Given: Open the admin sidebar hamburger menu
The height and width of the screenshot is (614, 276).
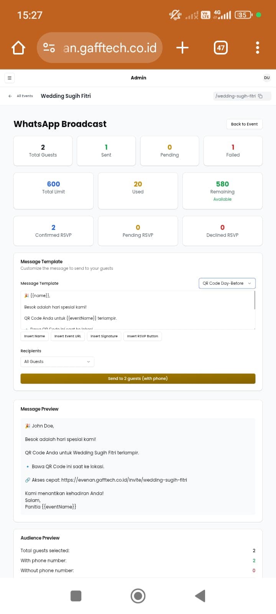Looking at the screenshot, I should [x=10, y=78].
